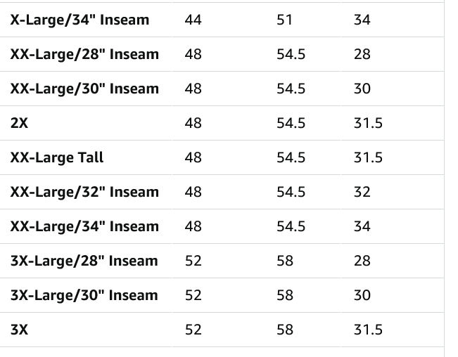This screenshot has height=357, width=458.
Task: Select 54.5 in the XX-Large Tall row
Action: coord(291,157)
